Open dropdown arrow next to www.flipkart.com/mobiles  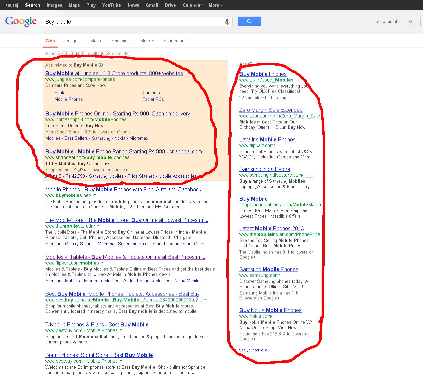point(102,263)
